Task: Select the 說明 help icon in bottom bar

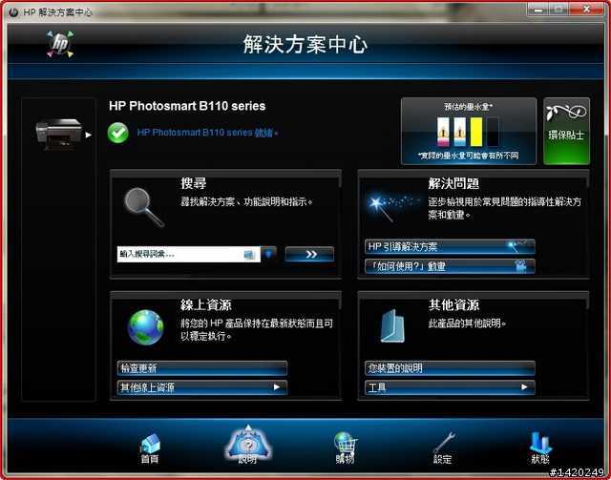Action: point(248,446)
